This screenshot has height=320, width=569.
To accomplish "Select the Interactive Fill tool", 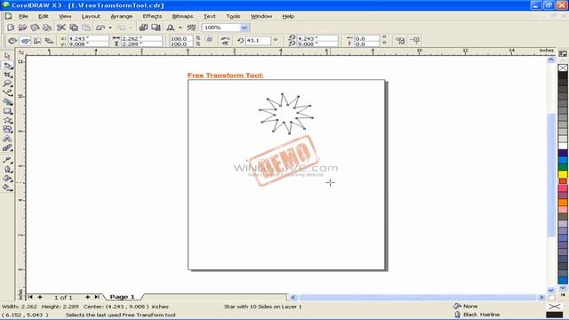I will (x=7, y=188).
